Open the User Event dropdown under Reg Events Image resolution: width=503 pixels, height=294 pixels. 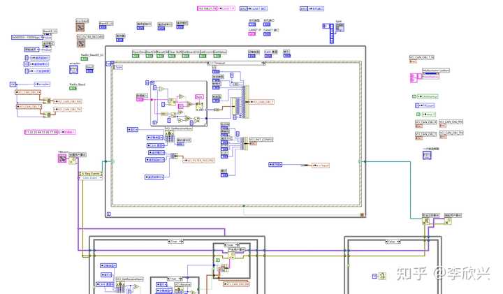(91, 177)
